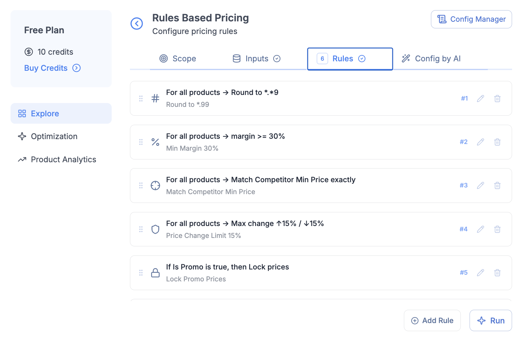524x342 pixels.
Task: Click the Inputs completion checkmark
Action: tap(277, 59)
